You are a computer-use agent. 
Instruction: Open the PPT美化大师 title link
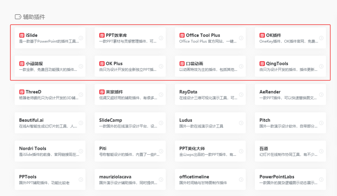pyautogui.click(x=192, y=148)
